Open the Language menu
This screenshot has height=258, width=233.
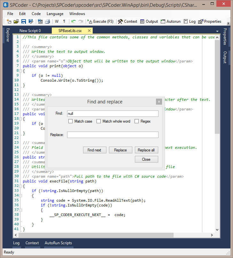[55, 14]
